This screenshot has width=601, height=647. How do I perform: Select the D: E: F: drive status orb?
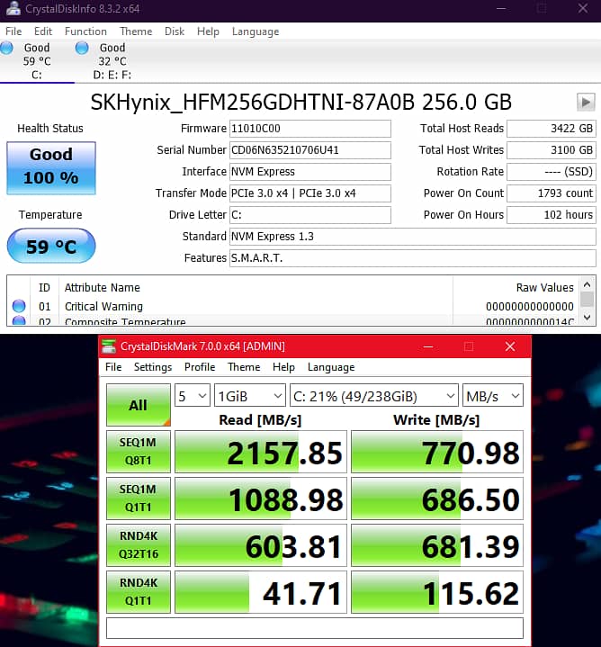point(83,48)
